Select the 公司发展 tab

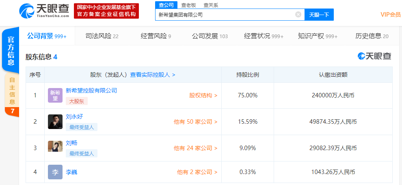(210, 36)
